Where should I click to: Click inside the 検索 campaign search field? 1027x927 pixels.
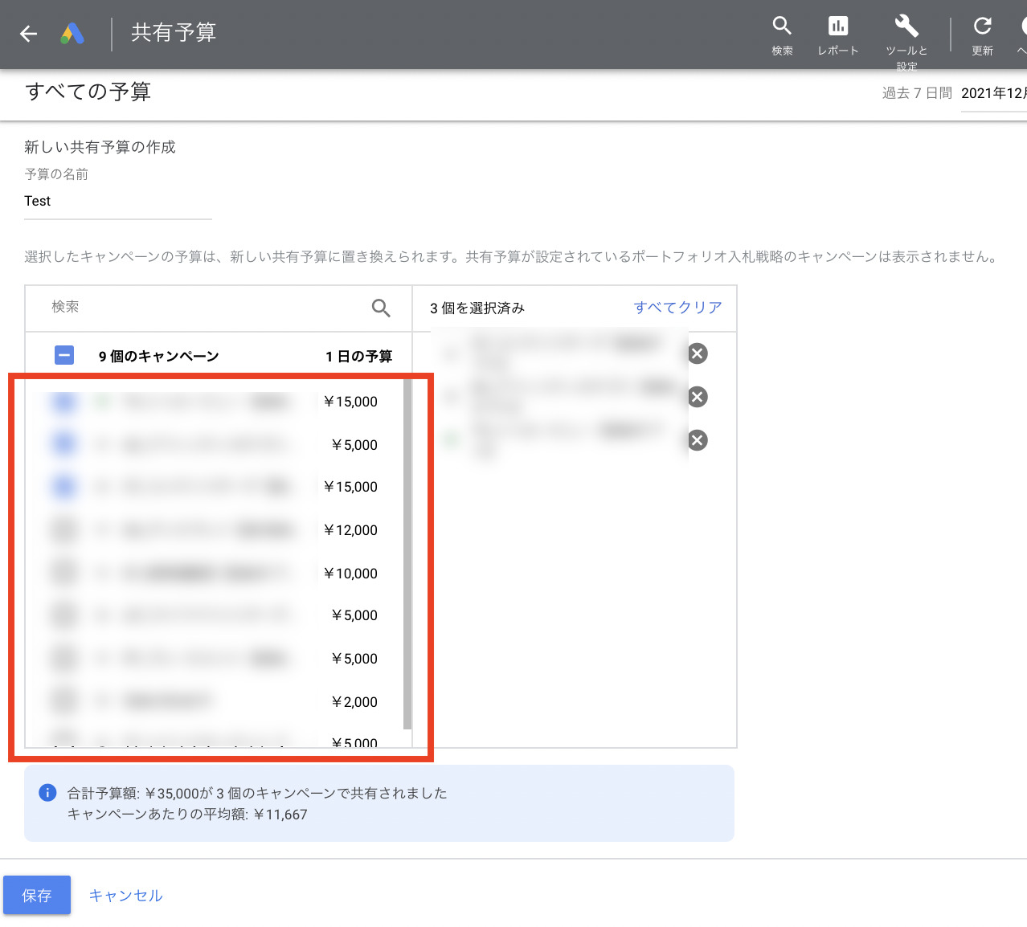tap(161, 307)
